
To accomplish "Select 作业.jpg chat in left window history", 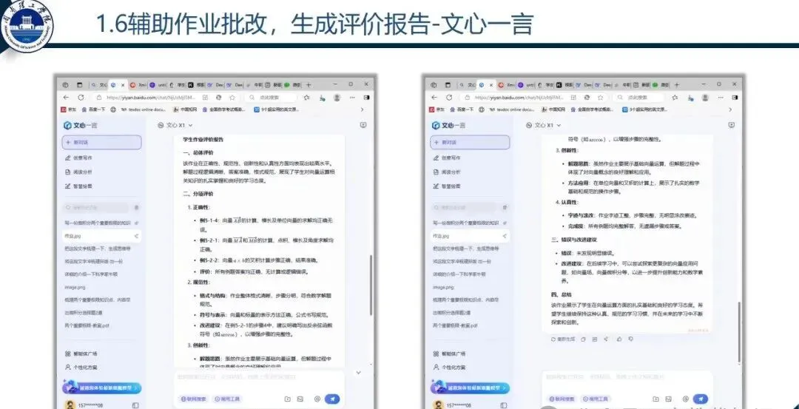I will tap(101, 237).
